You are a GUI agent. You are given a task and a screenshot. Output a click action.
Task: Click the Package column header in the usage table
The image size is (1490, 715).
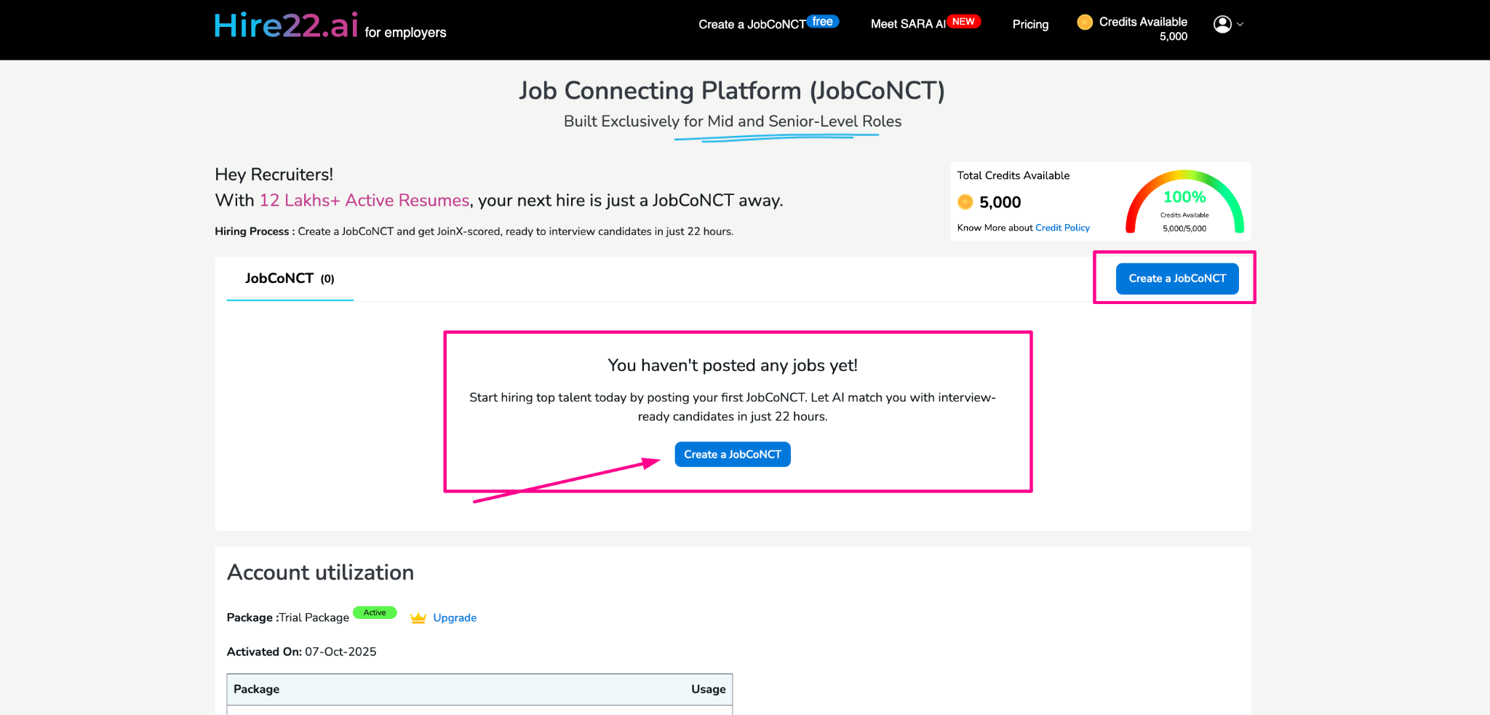256,689
